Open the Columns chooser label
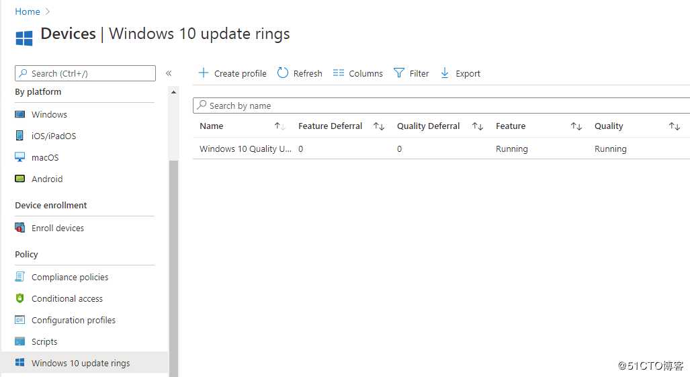 [x=365, y=73]
